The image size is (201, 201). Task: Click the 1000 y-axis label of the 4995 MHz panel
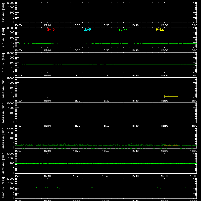(11, 133)
